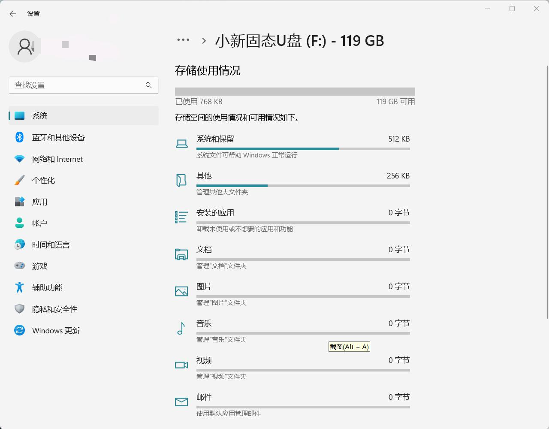This screenshot has width=549, height=429.
Task: Click the breadcrumb chevron arrow
Action: (x=204, y=41)
